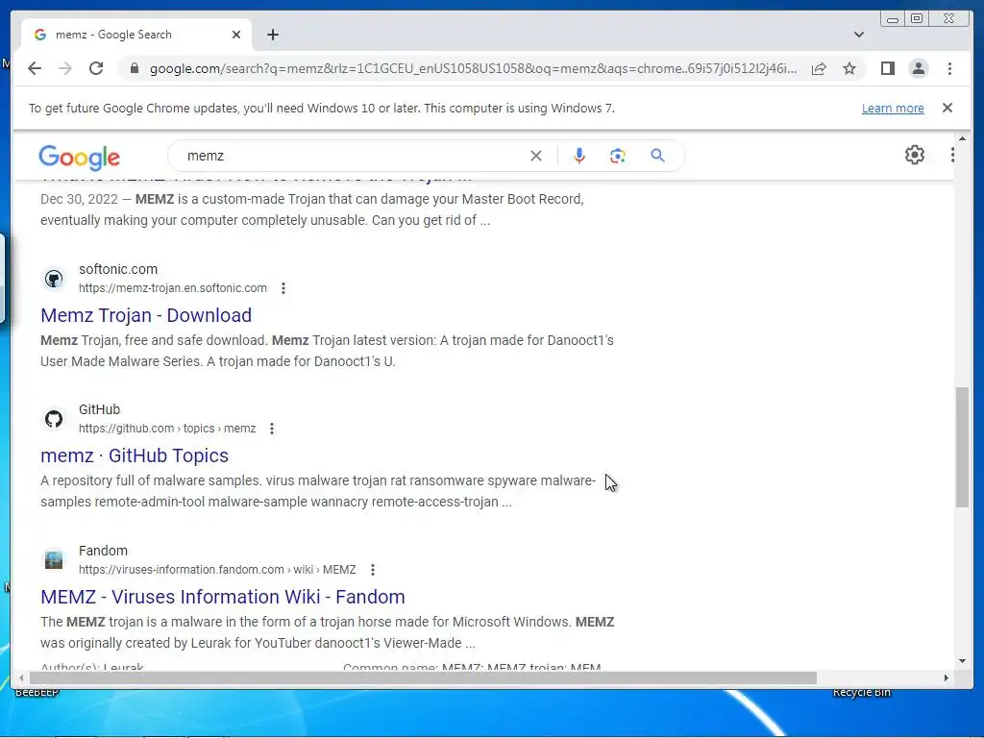Click vertical scrollbar thumb

pyautogui.click(x=962, y=448)
